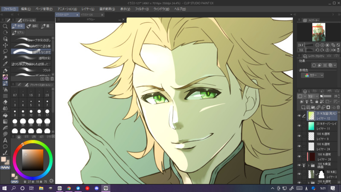Expand the document tabs overflow chevron
This screenshot has height=192, width=341.
point(291,15)
